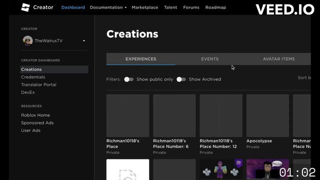Switch to the Events tab
320x180 pixels.
[210, 59]
